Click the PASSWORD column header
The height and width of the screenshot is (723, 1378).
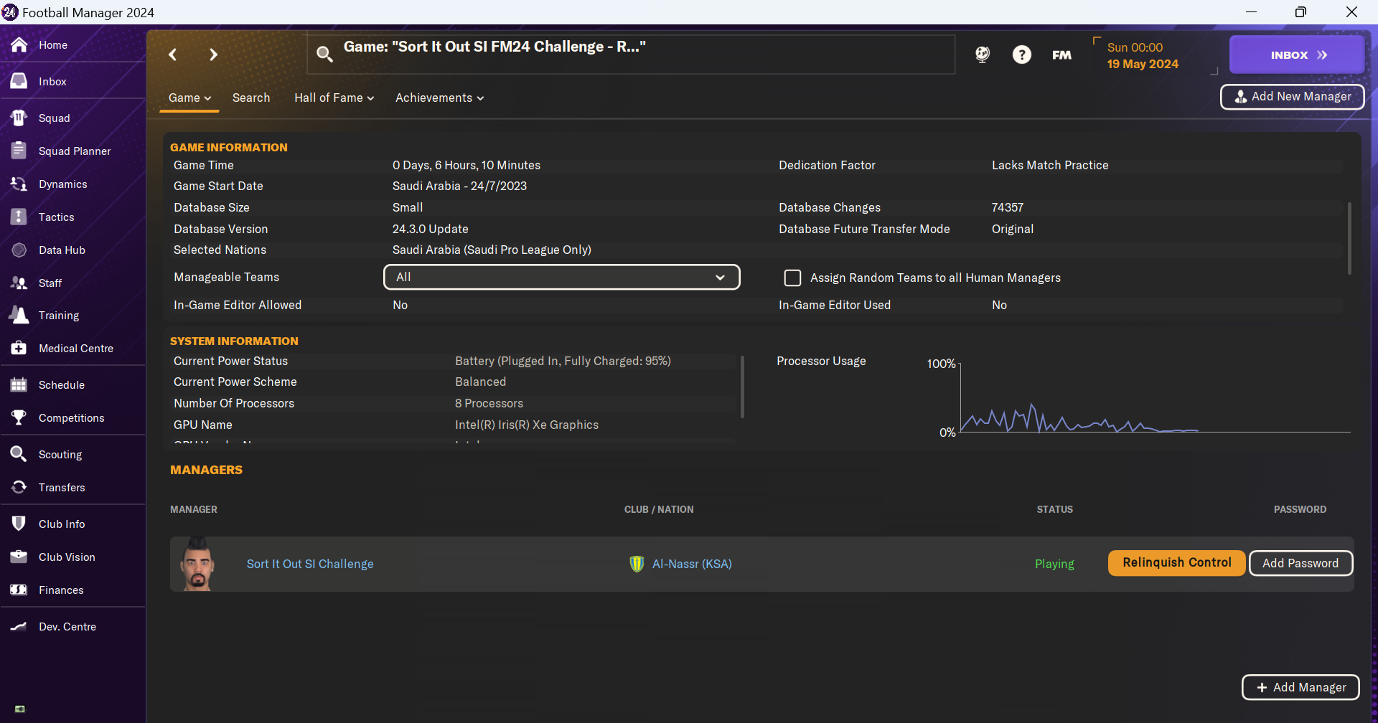(1300, 509)
